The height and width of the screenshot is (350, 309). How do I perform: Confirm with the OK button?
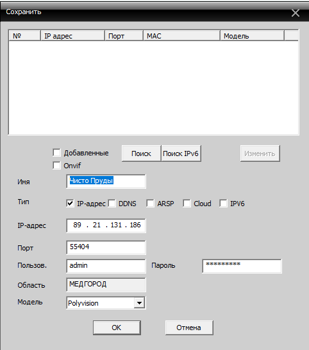tap(117, 328)
